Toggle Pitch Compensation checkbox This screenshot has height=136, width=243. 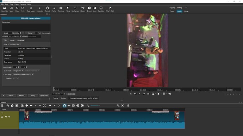click(x=36, y=33)
